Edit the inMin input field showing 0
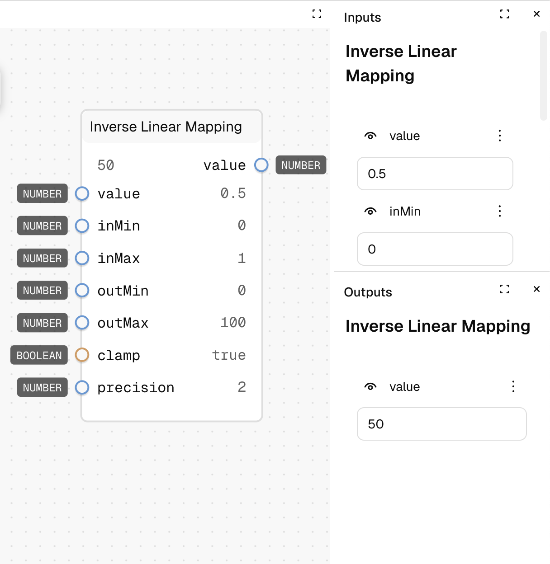 pos(435,249)
